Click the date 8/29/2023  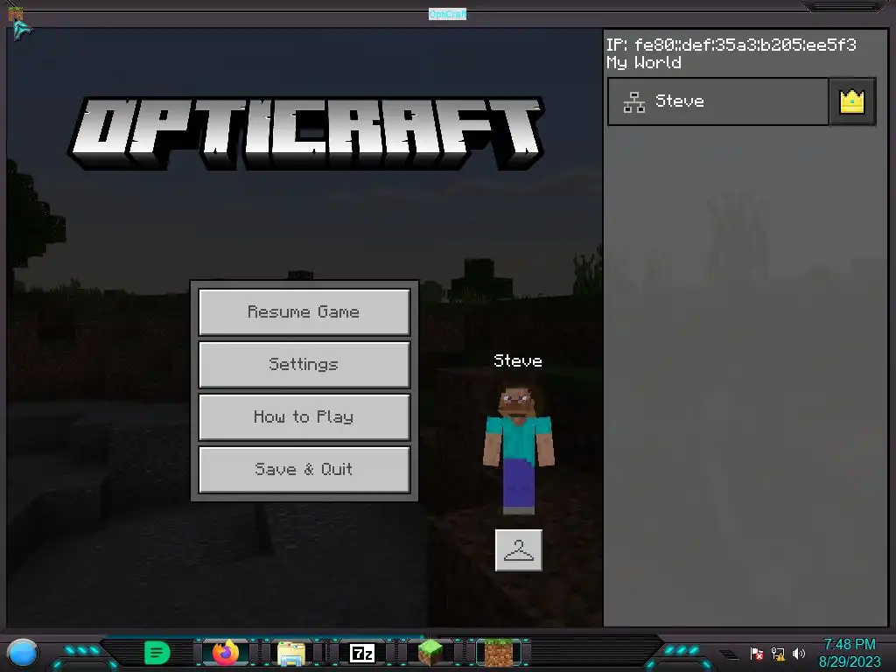point(849,661)
